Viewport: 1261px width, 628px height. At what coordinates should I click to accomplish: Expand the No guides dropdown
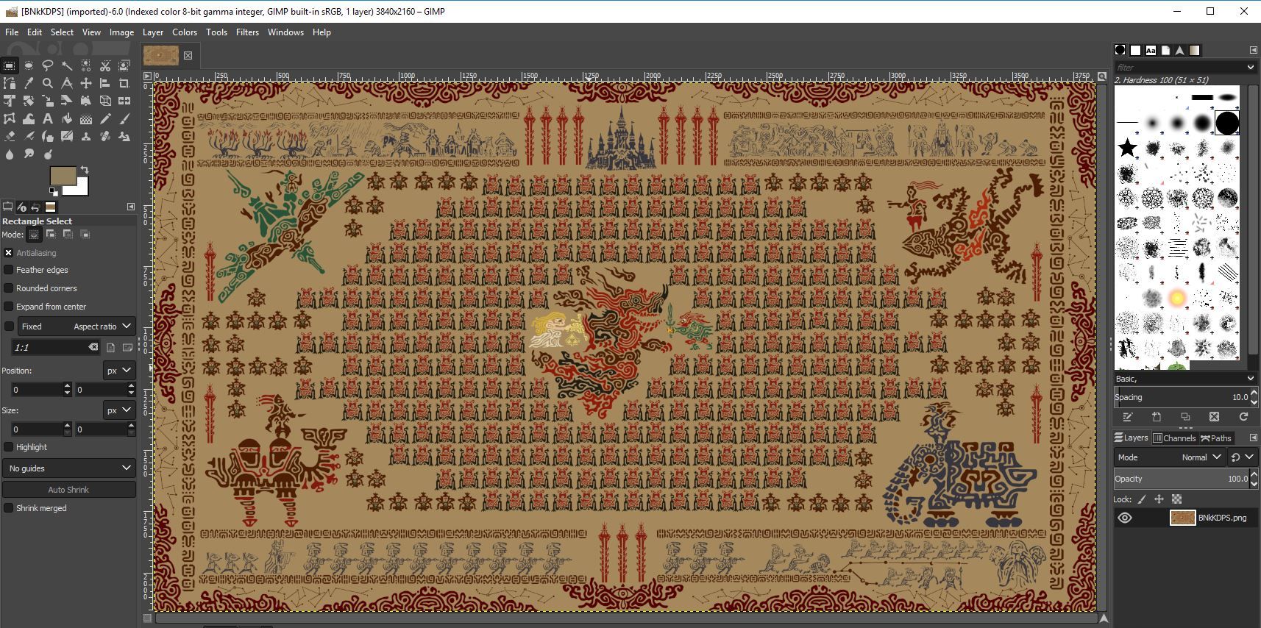point(69,468)
